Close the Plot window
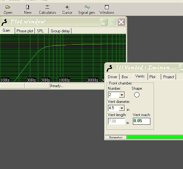The height and width of the screenshot is (169, 183). tap(121, 22)
